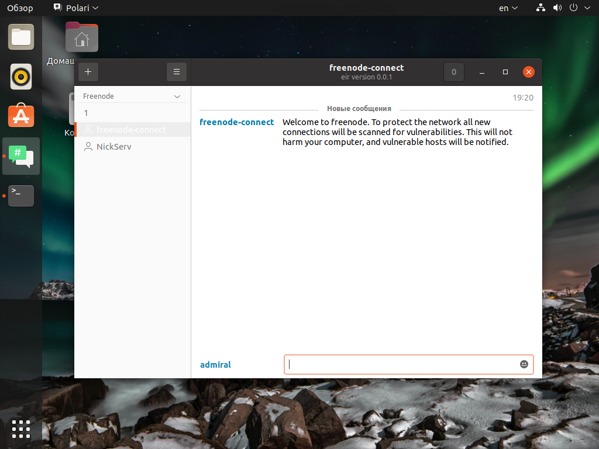Image resolution: width=599 pixels, height=449 pixels.
Task: Open the Terminal from the dock
Action: coord(21,195)
